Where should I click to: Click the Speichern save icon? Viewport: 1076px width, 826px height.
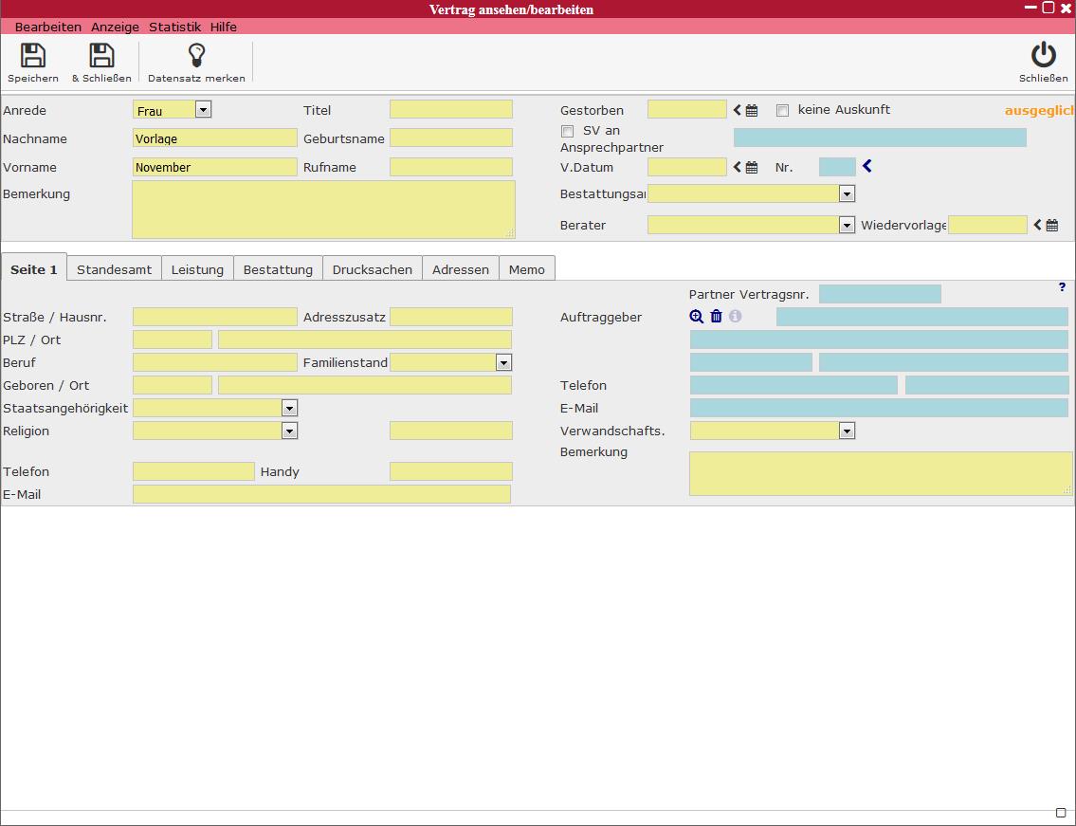(x=33, y=56)
